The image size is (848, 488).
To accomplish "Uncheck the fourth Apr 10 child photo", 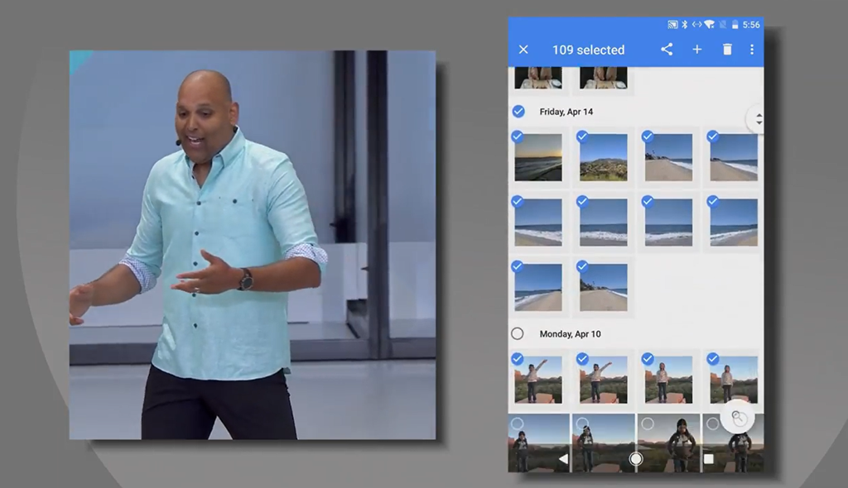I will [713, 358].
